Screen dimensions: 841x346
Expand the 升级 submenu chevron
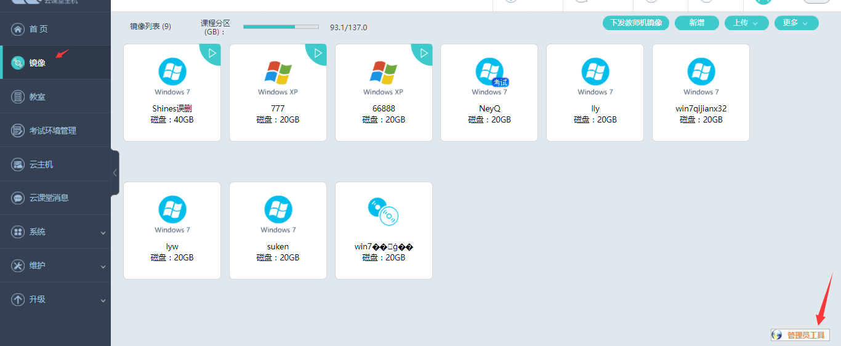point(103,300)
